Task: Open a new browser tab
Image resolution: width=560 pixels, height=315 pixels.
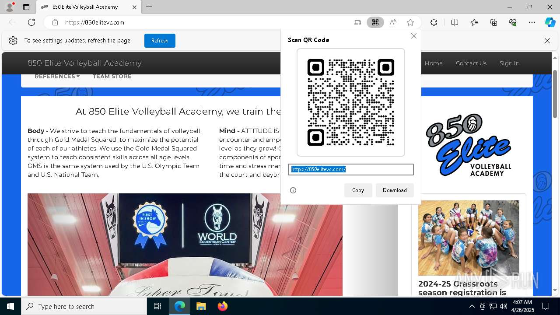Action: [149, 7]
